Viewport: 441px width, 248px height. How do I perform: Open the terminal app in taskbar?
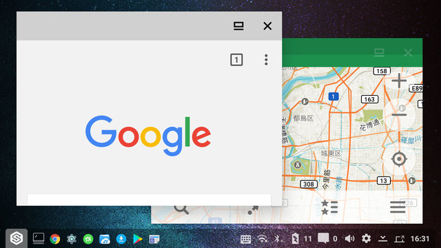tap(39, 238)
